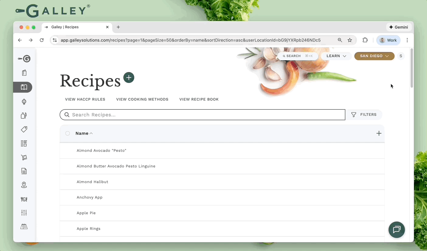Open the menus icon below the Galley logo
The height and width of the screenshot is (251, 427).
pyautogui.click(x=24, y=73)
